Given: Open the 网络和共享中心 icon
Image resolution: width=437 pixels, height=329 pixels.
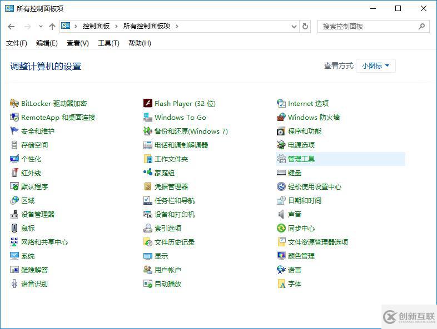Looking at the screenshot, I should click(x=14, y=242).
